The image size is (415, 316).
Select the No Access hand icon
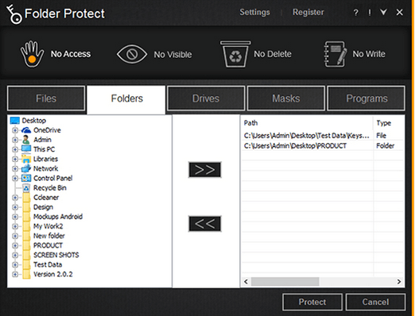click(32, 54)
